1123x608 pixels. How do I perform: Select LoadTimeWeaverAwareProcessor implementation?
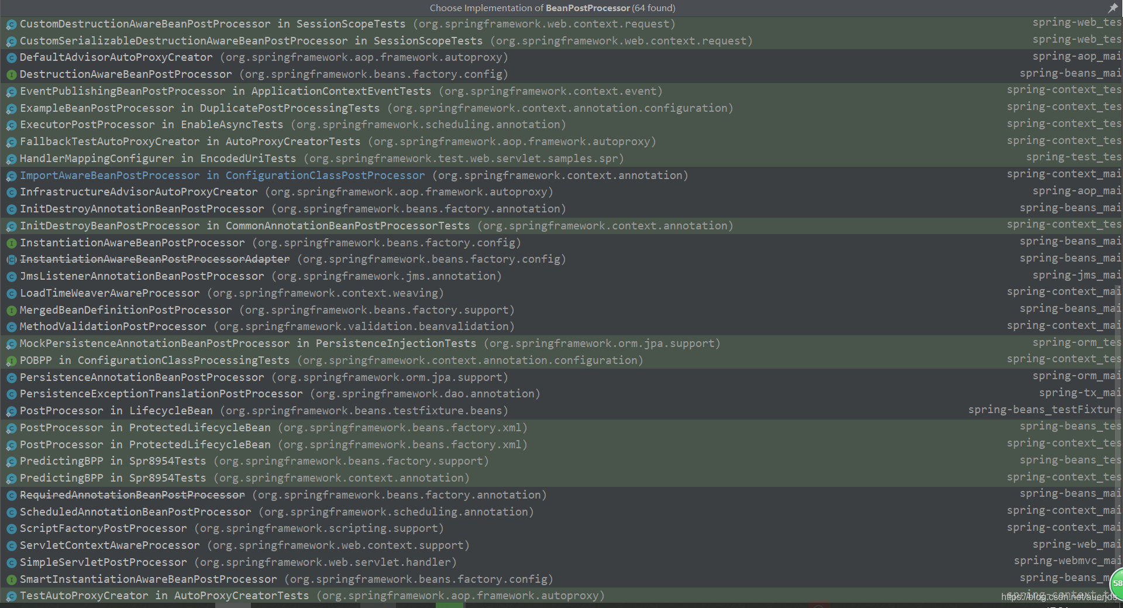pyautogui.click(x=561, y=293)
